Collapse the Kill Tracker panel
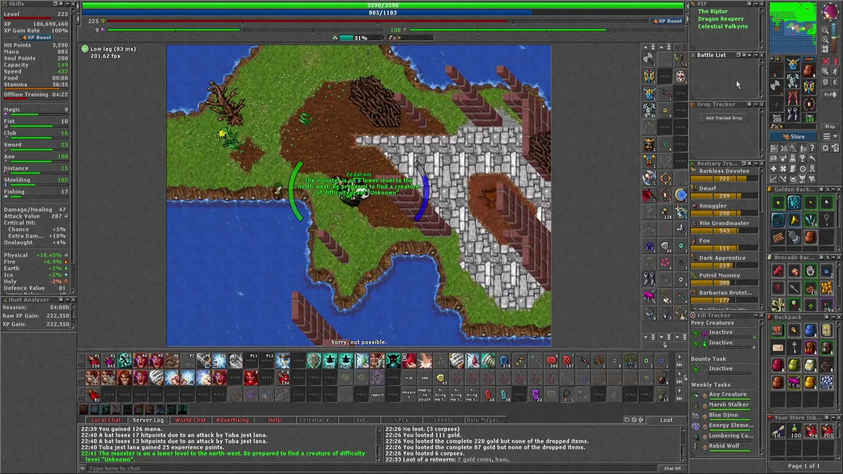Image resolution: width=843 pixels, height=474 pixels. point(755,315)
